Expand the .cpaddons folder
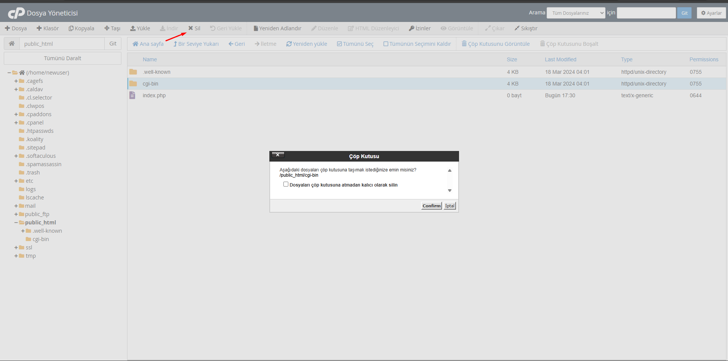The image size is (728, 361). click(x=16, y=114)
